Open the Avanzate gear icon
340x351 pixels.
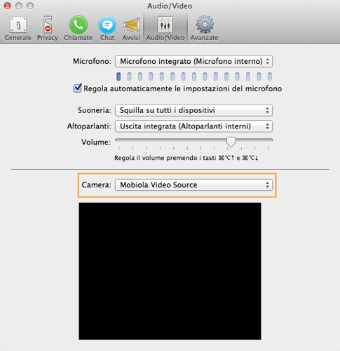(x=205, y=25)
